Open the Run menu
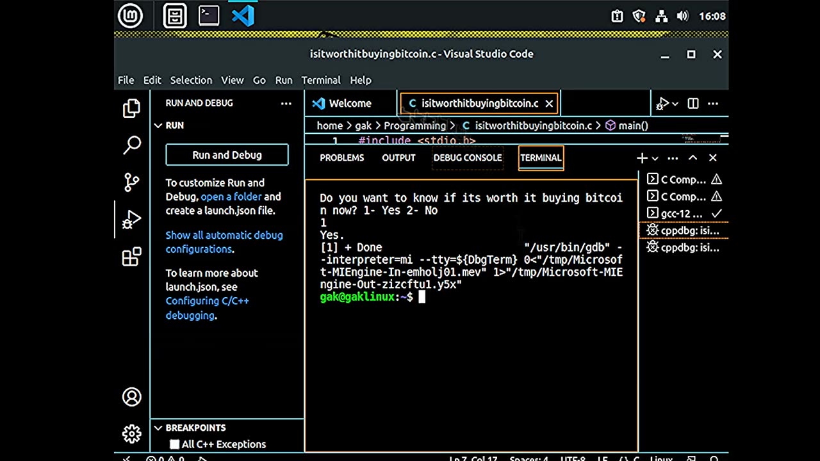 click(284, 80)
